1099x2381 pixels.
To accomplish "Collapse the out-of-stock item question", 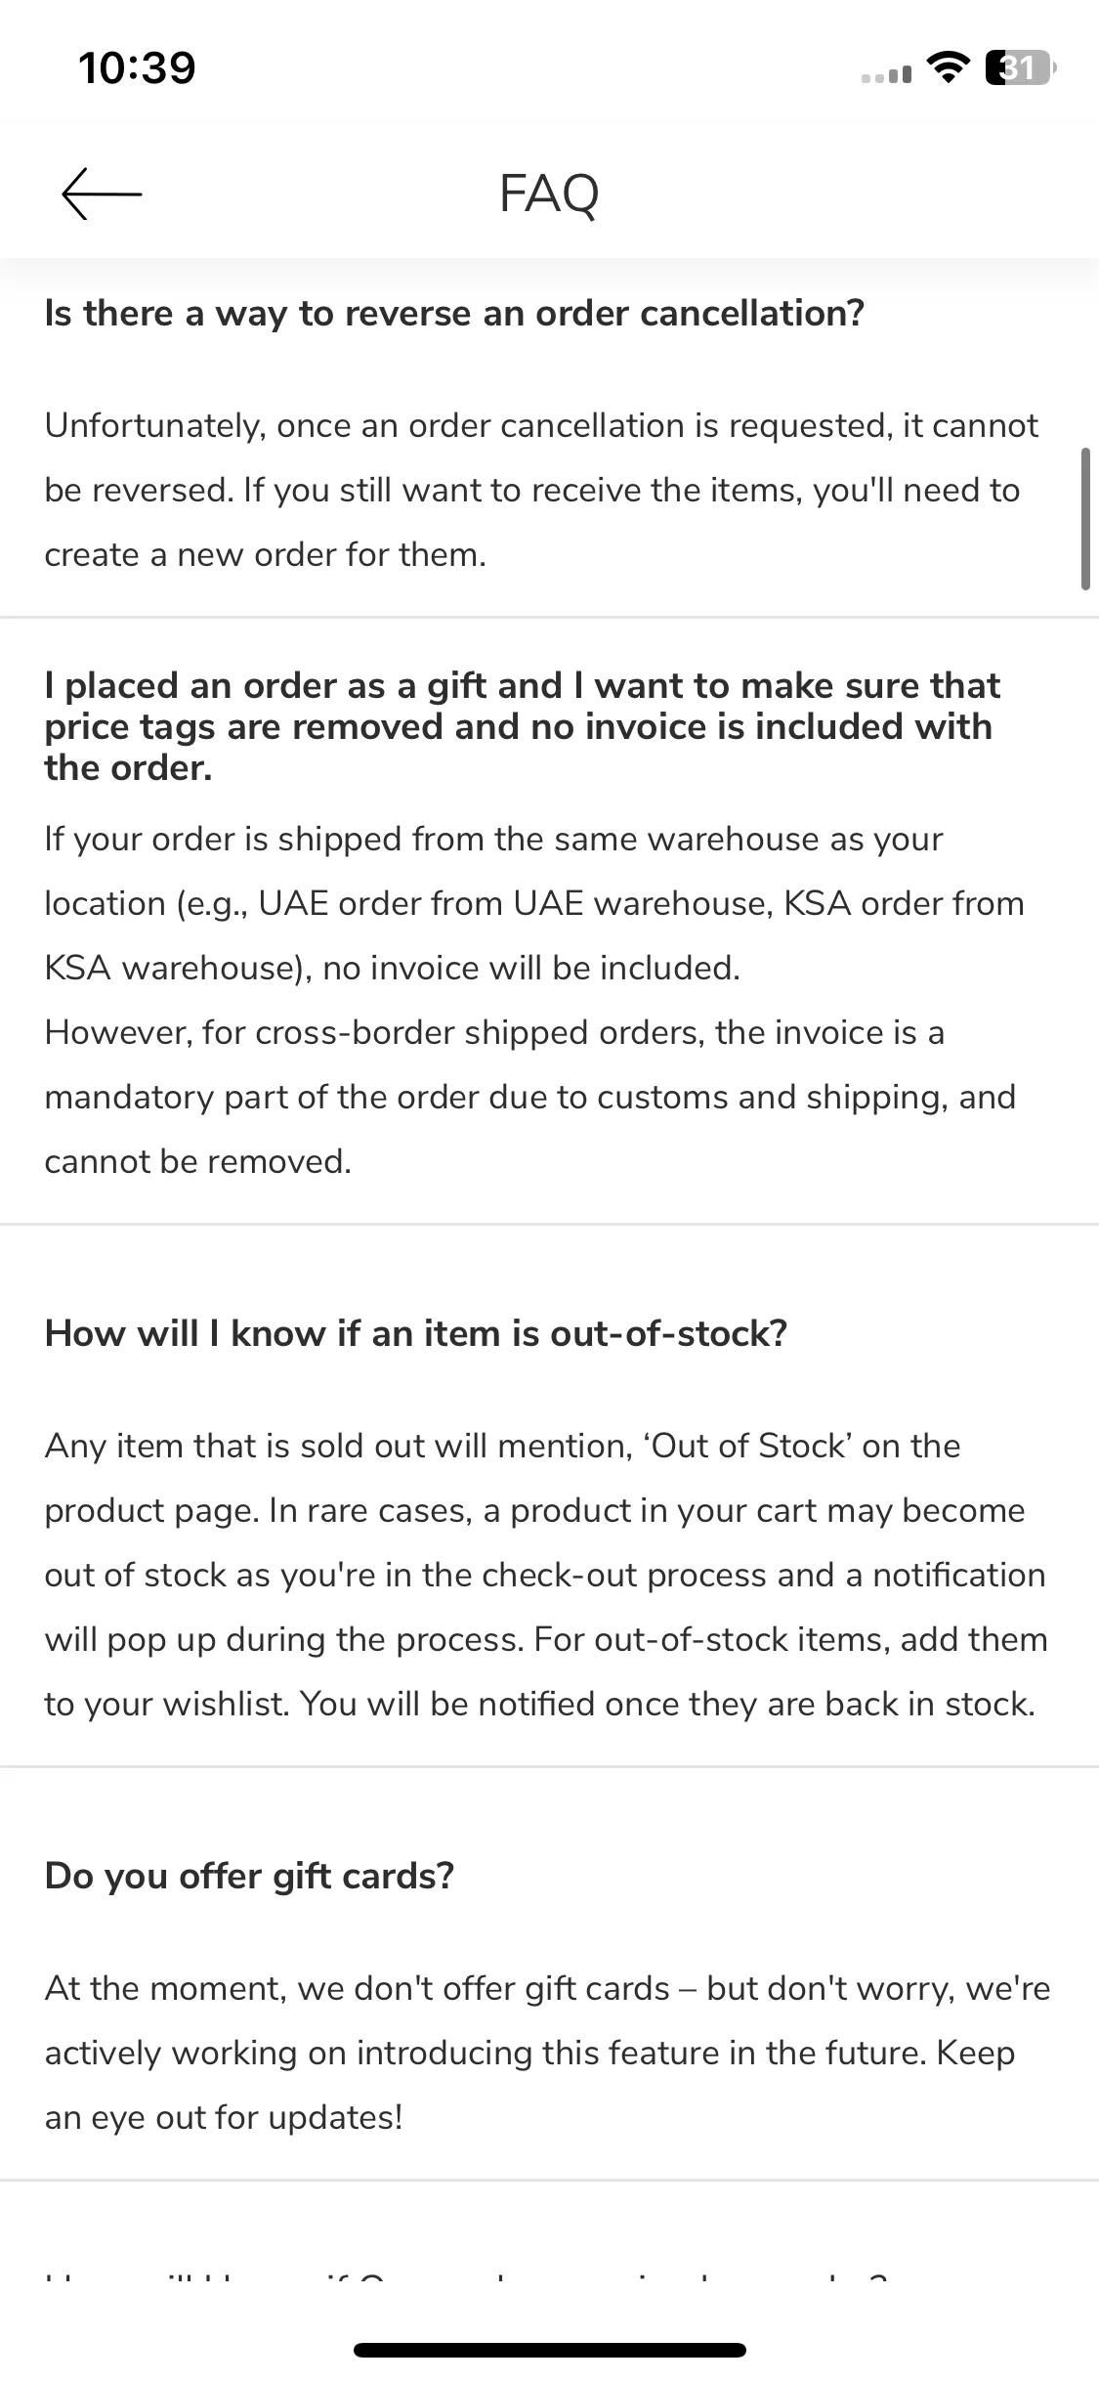I will [x=416, y=1333].
